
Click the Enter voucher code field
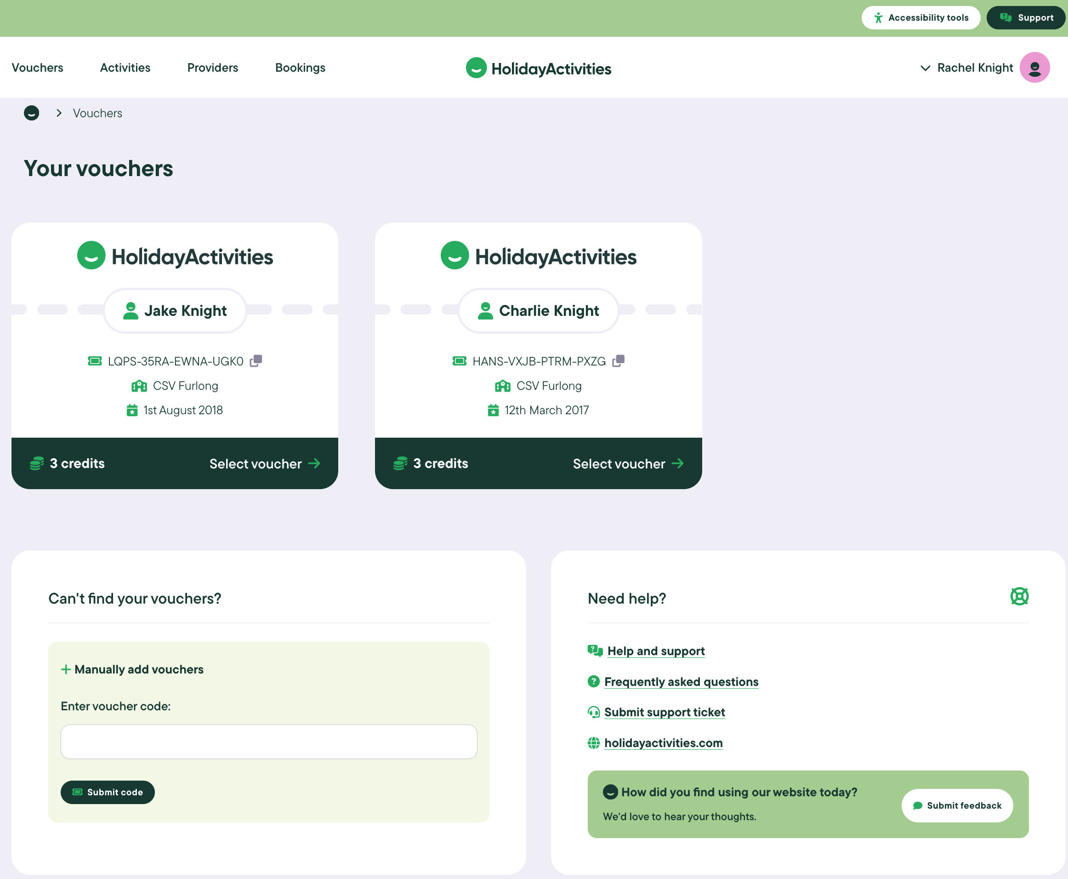(269, 742)
